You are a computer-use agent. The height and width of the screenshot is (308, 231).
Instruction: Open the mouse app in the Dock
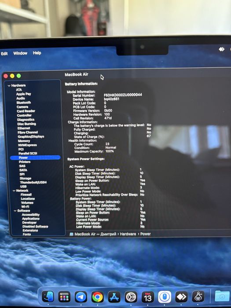pyautogui.click(x=165, y=297)
